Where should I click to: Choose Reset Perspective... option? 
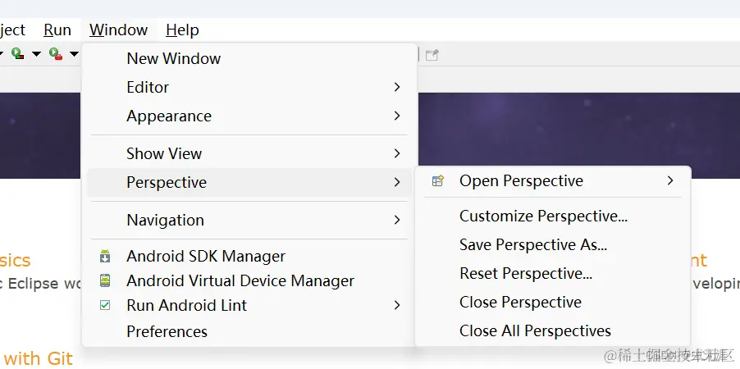click(x=525, y=273)
